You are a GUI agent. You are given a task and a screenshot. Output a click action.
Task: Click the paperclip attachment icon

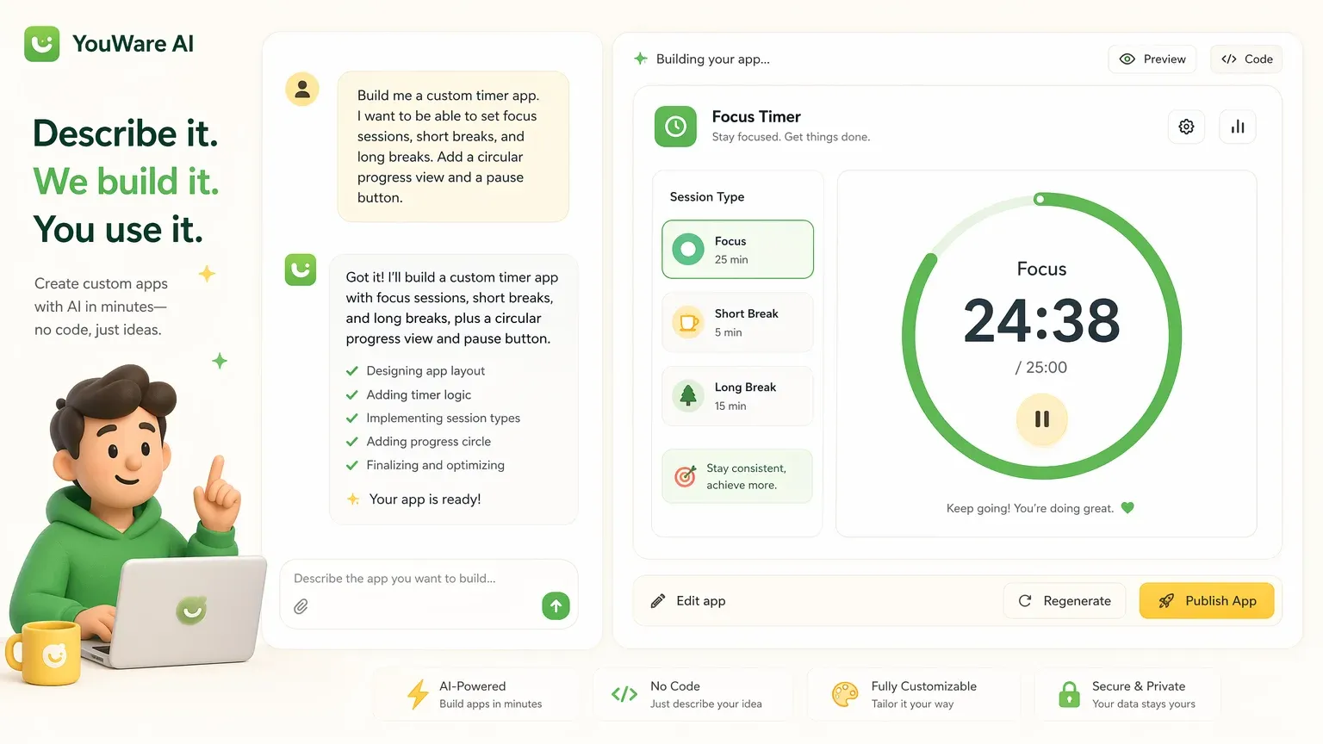pos(301,606)
